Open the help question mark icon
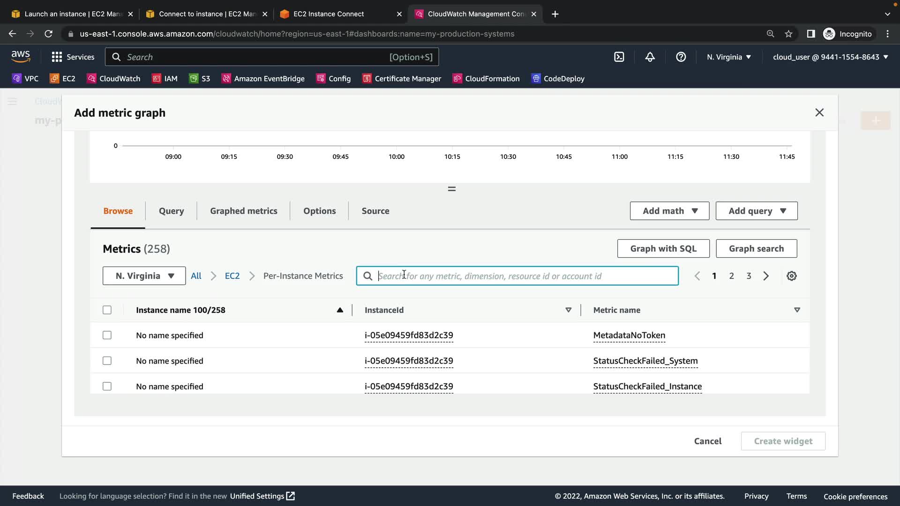 tap(681, 57)
